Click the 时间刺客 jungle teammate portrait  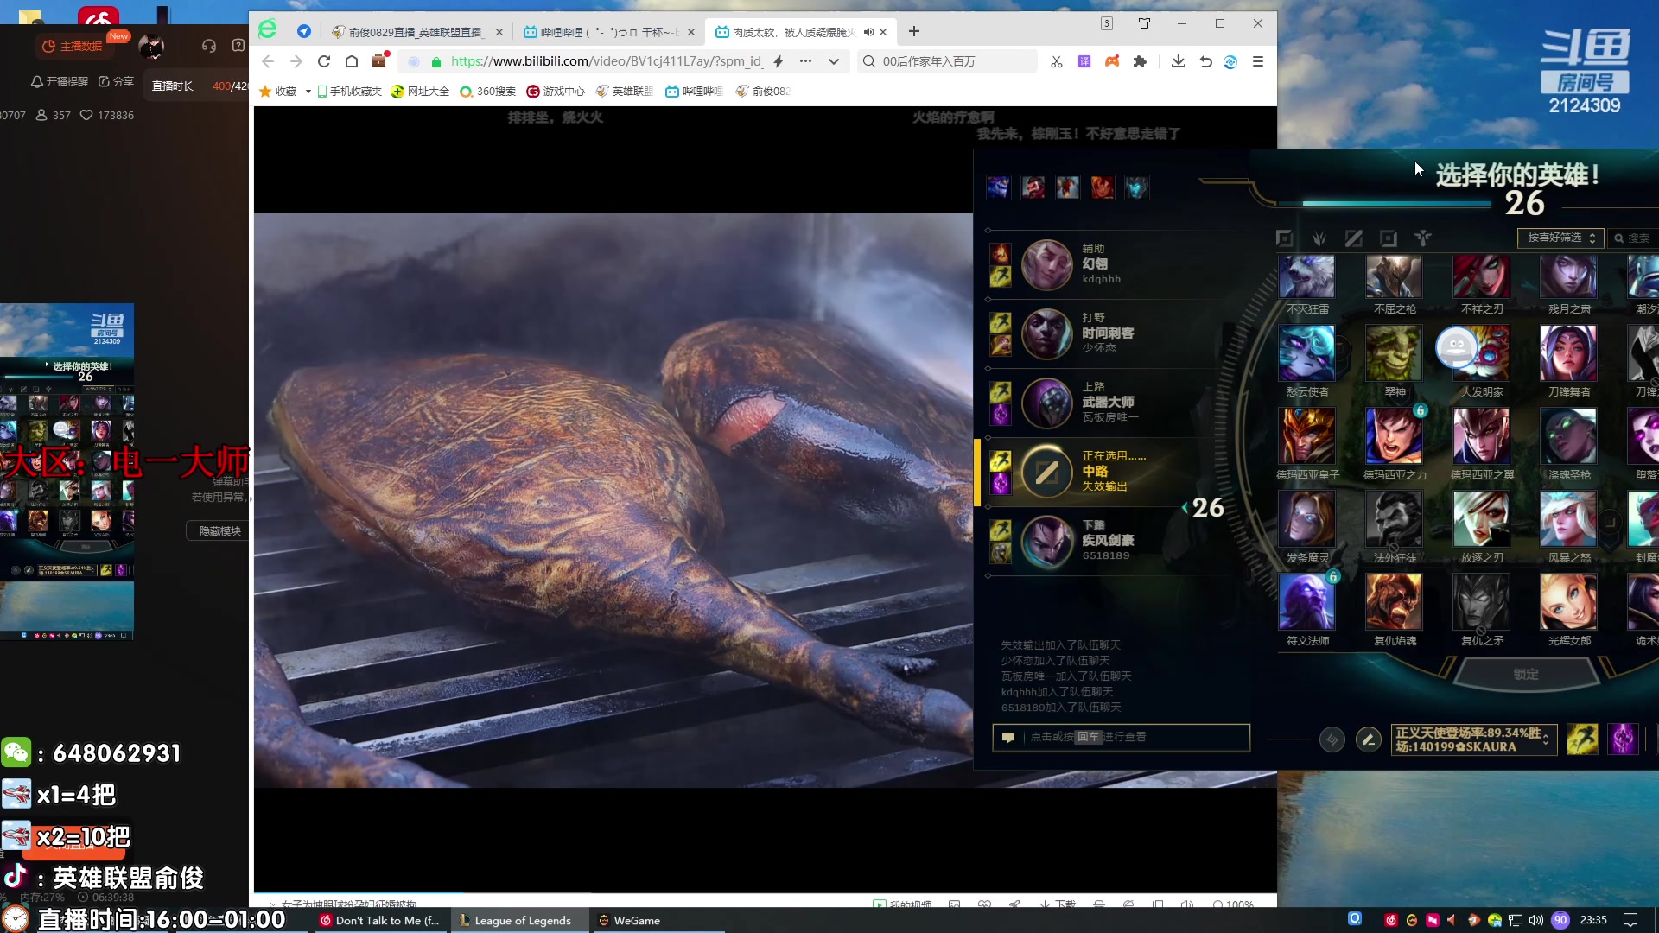(1047, 334)
